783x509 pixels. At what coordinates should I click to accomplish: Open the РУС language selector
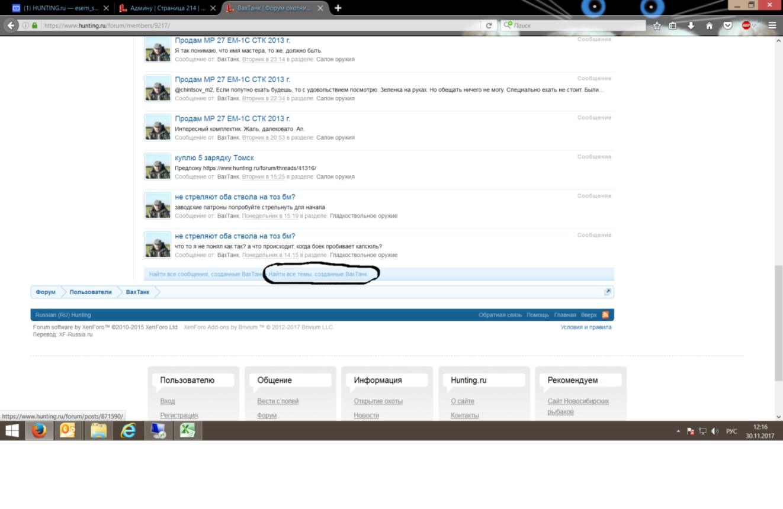[x=731, y=431]
